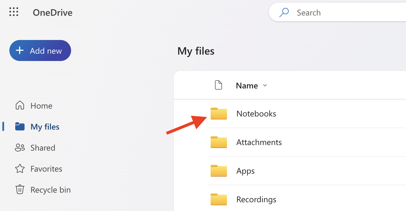Open Recycle bin in sidebar
406x211 pixels.
pos(43,190)
